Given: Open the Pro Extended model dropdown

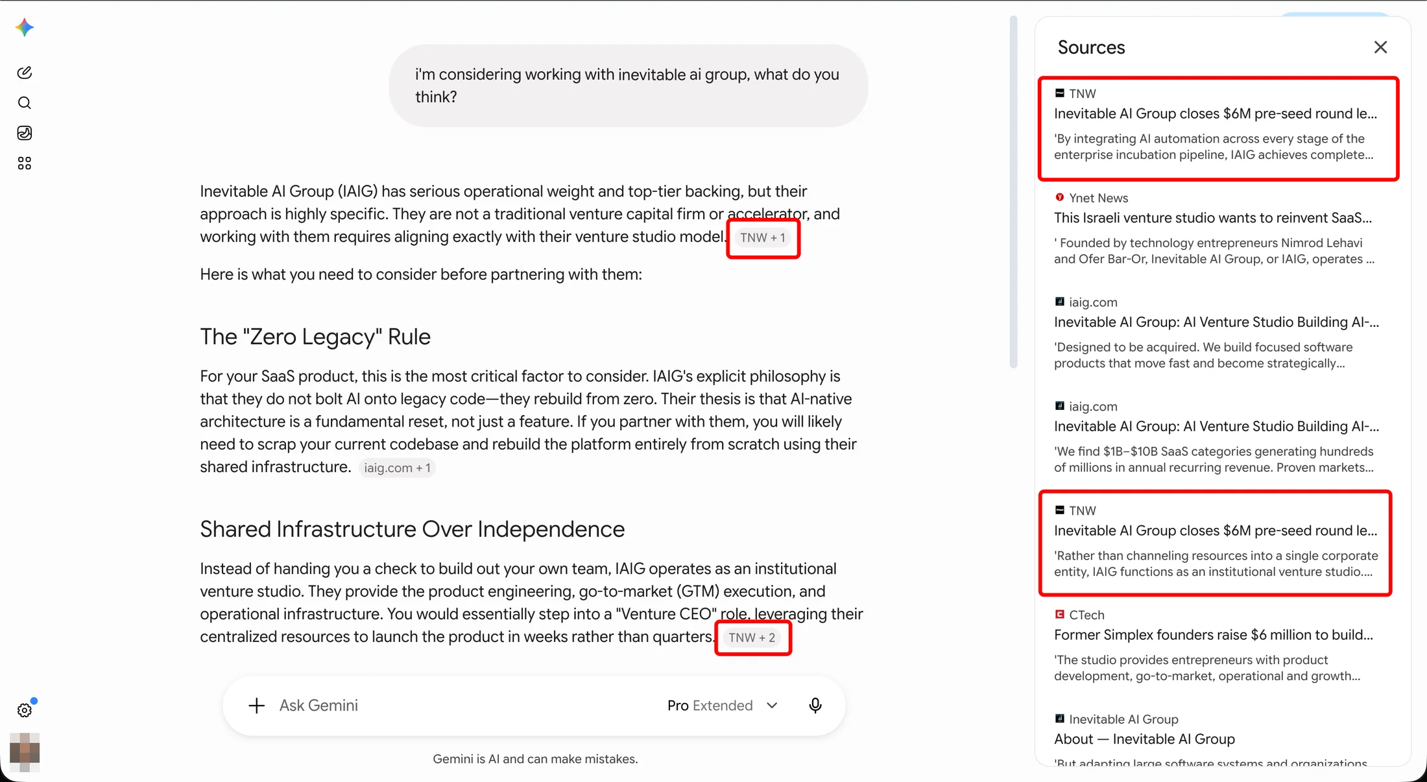Looking at the screenshot, I should 723,705.
